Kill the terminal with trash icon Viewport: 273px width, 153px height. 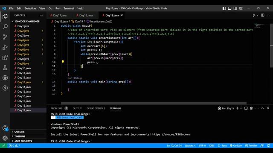[251, 108]
